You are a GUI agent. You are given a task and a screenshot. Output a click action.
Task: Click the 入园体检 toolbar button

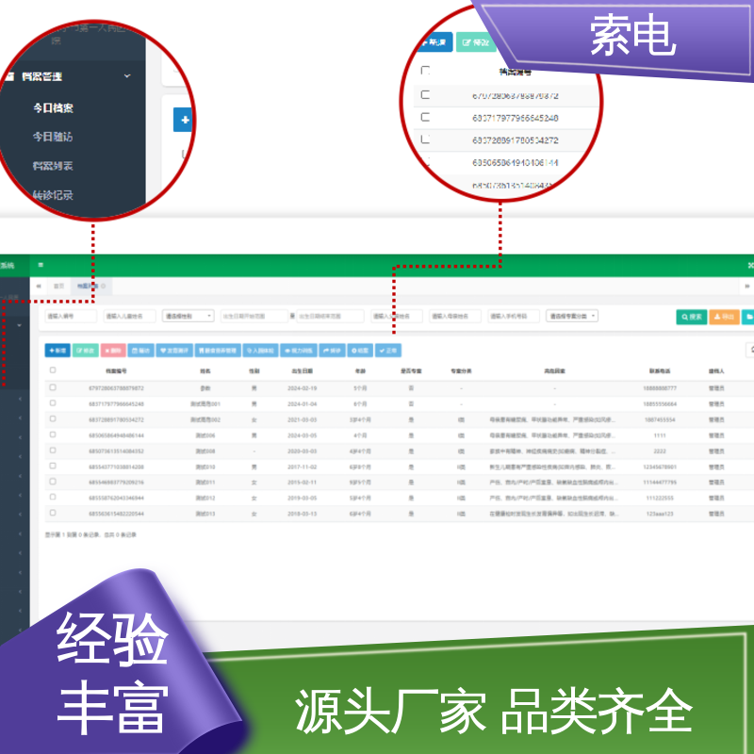260,351
